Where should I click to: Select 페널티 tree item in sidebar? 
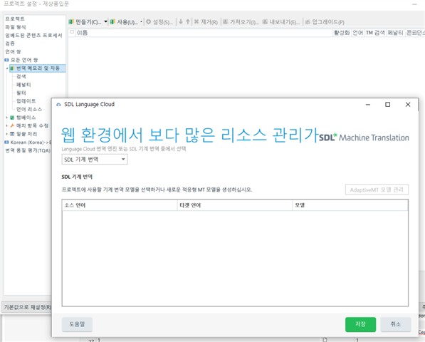(x=23, y=85)
